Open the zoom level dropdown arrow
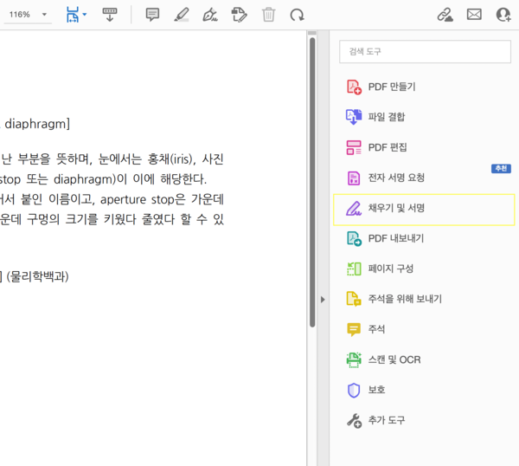This screenshot has width=519, height=466. point(44,15)
